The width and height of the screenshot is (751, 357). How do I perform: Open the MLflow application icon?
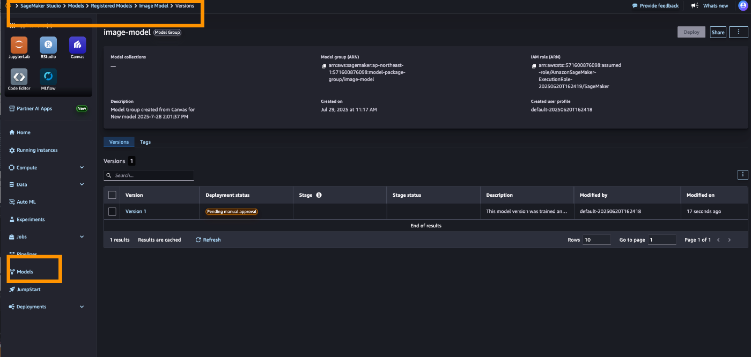48,77
